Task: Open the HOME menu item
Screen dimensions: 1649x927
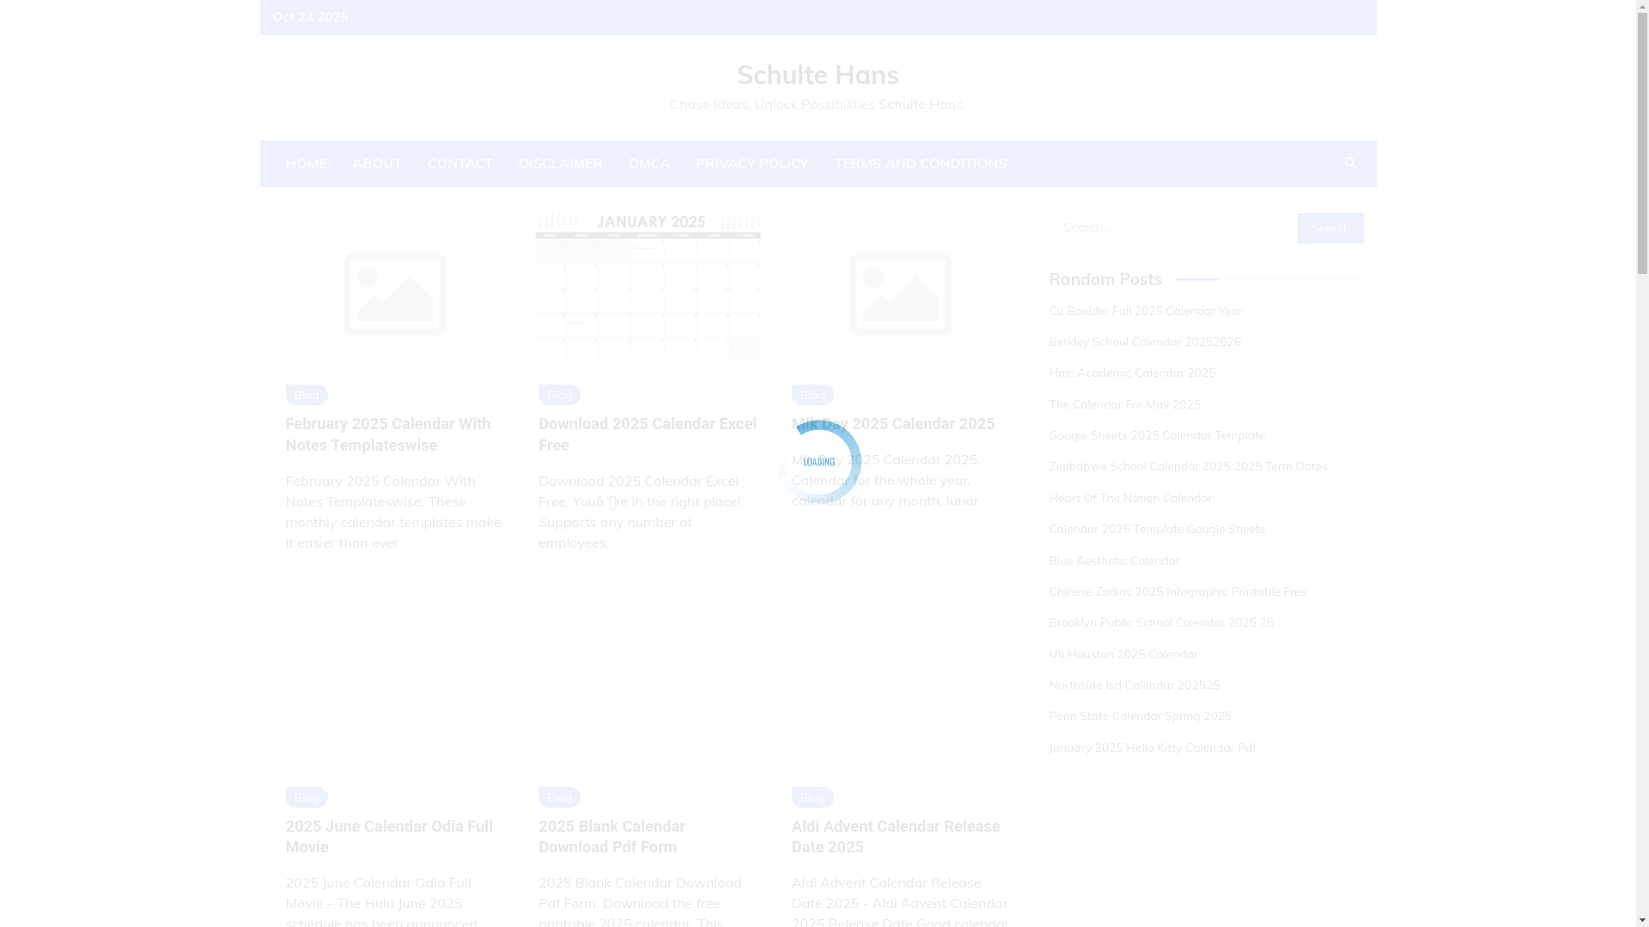Action: pyautogui.click(x=306, y=163)
